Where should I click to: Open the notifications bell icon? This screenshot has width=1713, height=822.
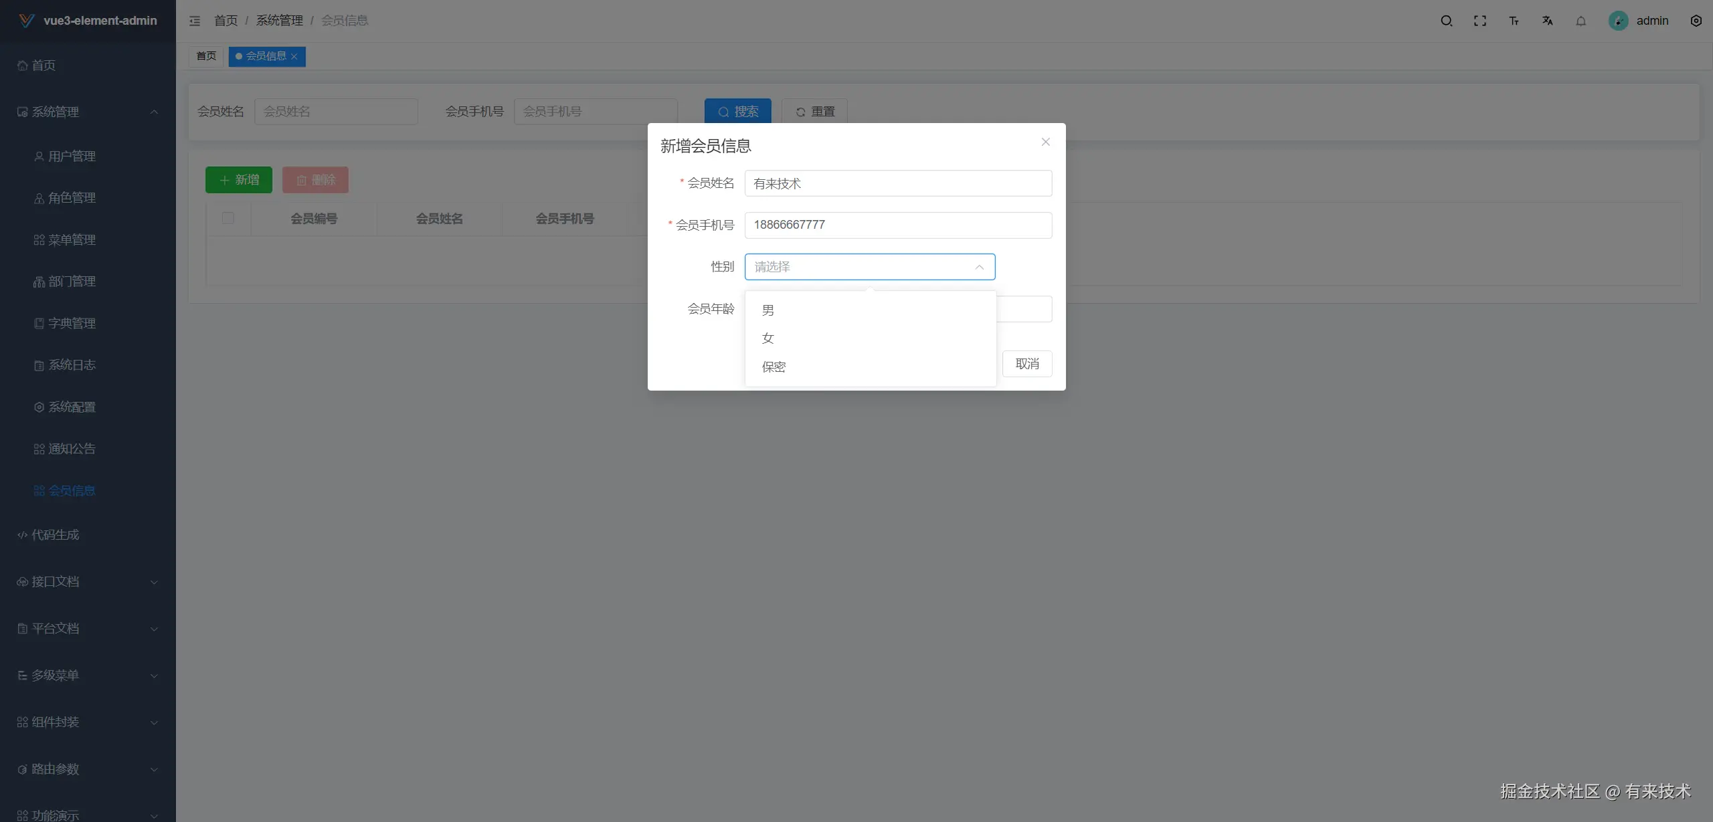tap(1581, 21)
